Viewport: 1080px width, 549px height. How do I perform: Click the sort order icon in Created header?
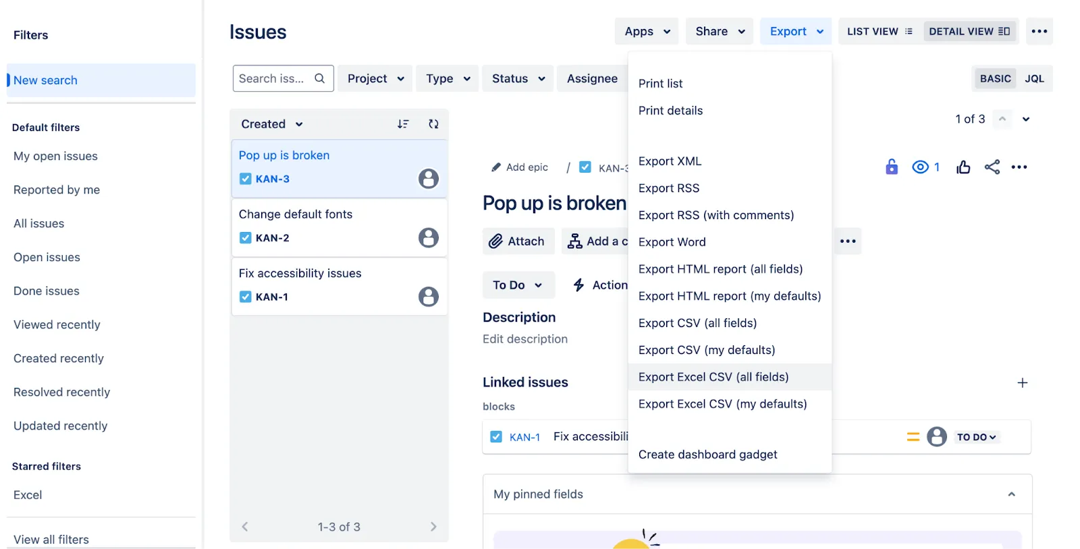point(403,124)
